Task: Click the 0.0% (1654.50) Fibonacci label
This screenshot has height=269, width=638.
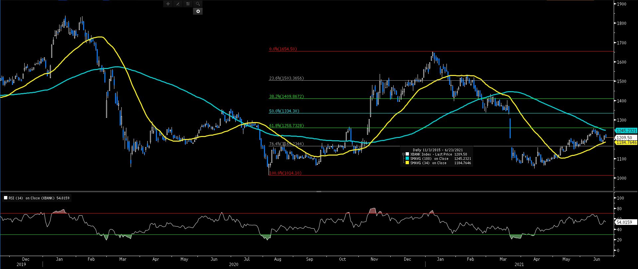Action: [283, 49]
